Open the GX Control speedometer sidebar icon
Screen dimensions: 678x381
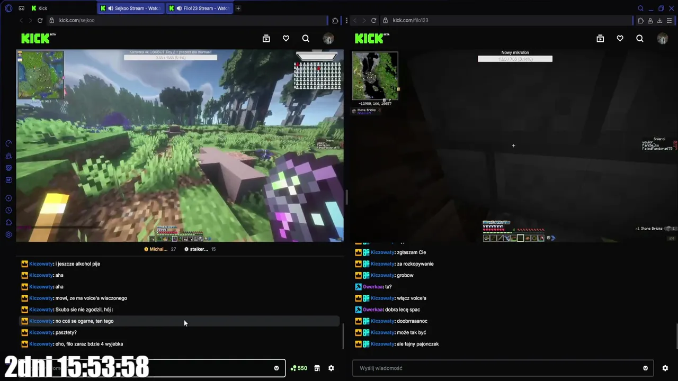click(x=8, y=143)
